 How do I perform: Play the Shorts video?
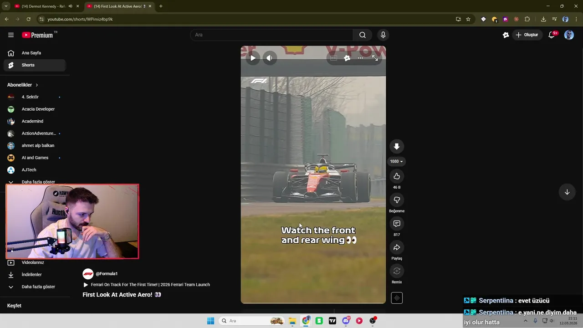pos(253,58)
